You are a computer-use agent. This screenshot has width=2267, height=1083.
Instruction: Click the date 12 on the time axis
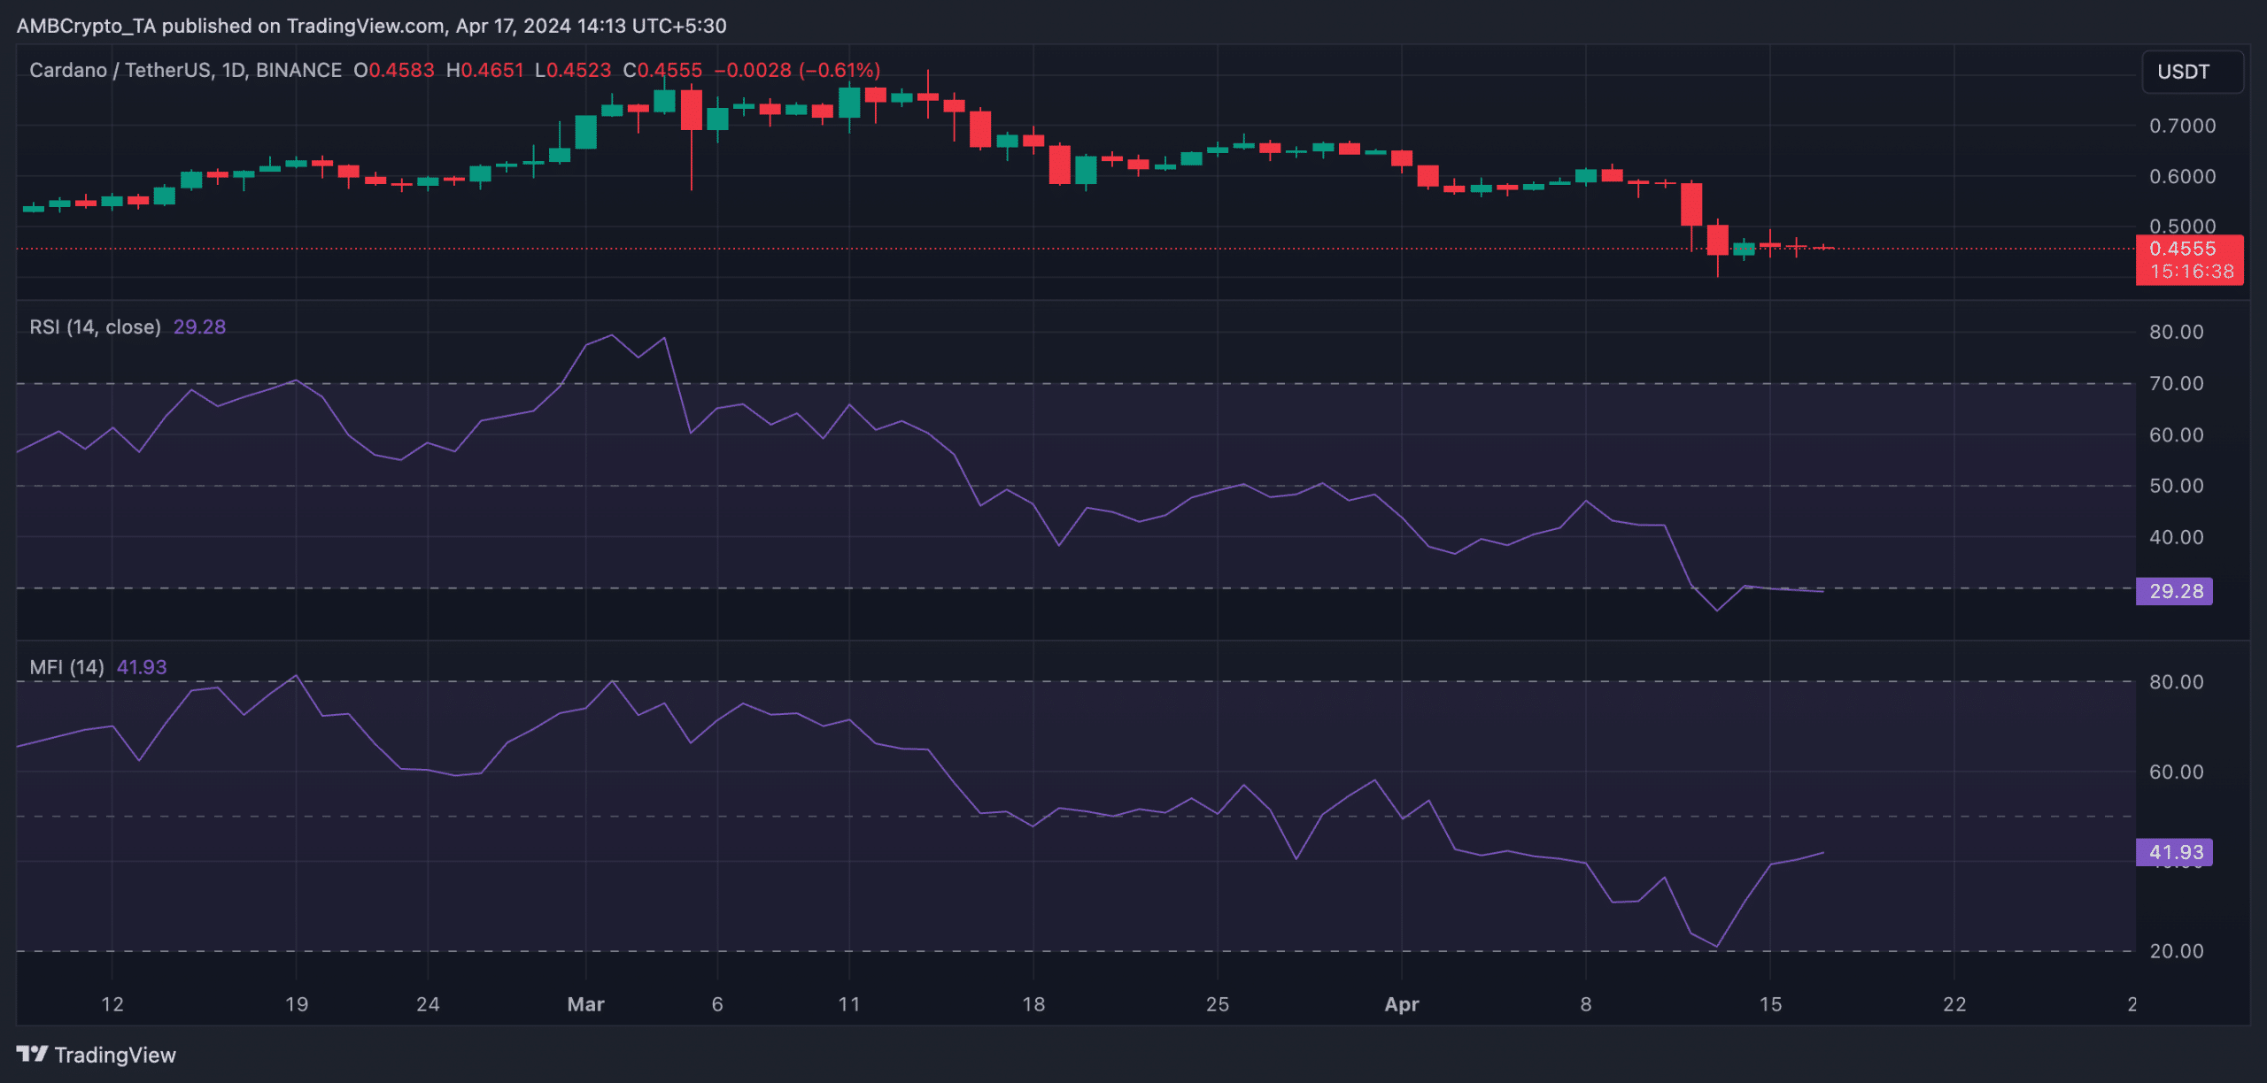click(x=112, y=1004)
